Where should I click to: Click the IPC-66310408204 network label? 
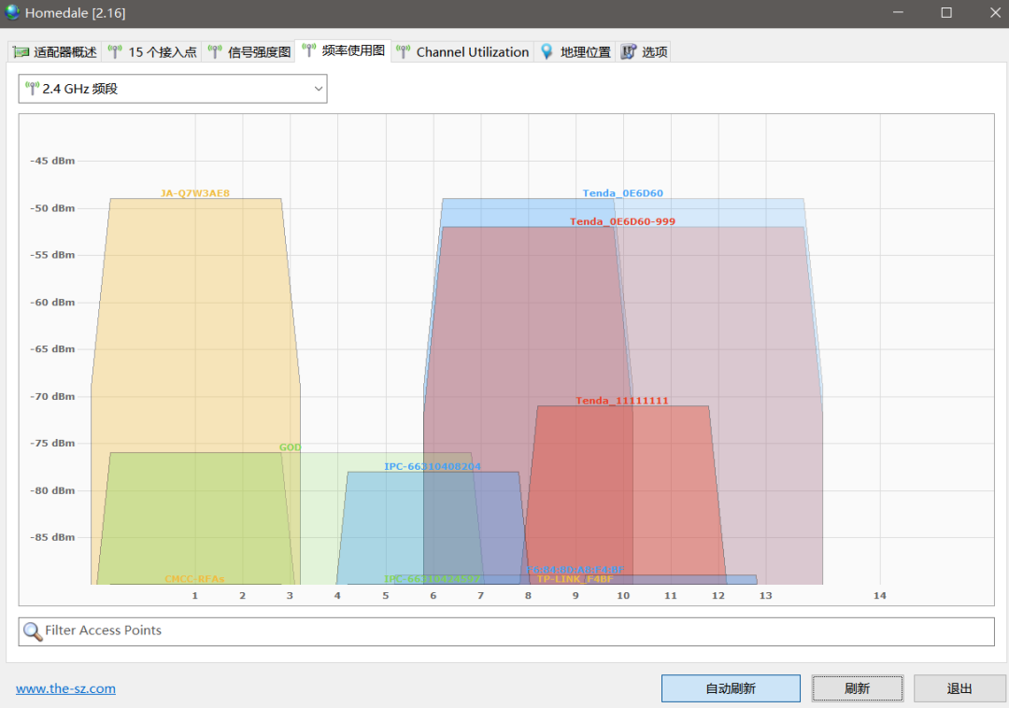coord(433,466)
